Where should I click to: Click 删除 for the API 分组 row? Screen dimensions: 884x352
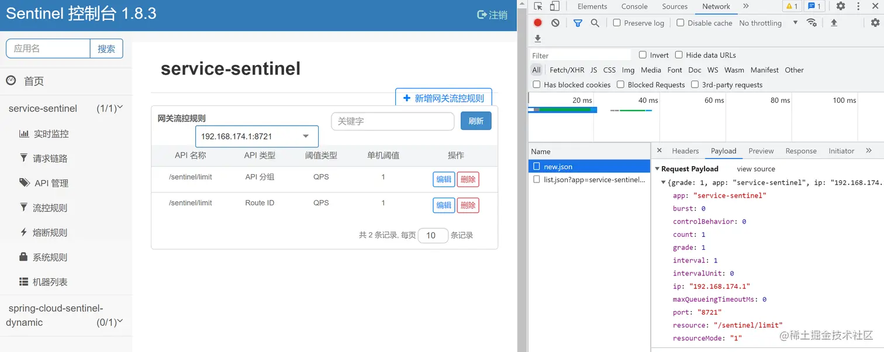(x=468, y=180)
